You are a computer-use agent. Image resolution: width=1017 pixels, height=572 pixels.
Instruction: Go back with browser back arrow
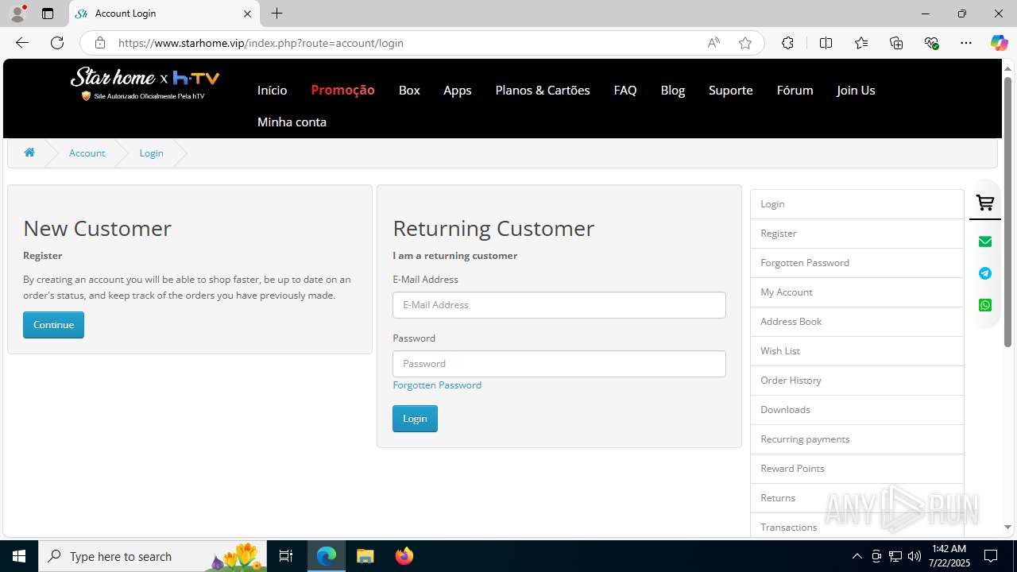click(x=22, y=43)
